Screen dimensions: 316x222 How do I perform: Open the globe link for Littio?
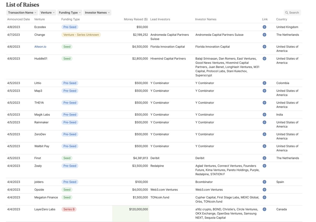pos(264,83)
